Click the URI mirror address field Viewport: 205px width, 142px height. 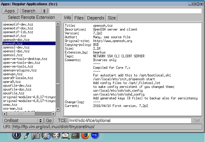107,127
